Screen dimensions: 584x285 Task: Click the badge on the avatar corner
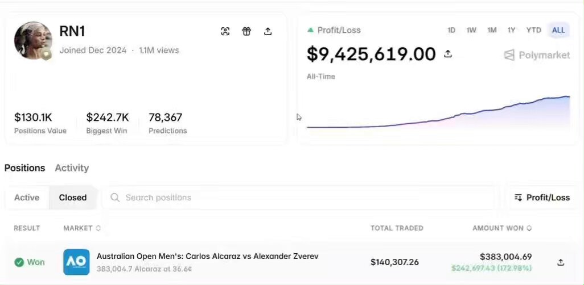[x=46, y=55]
